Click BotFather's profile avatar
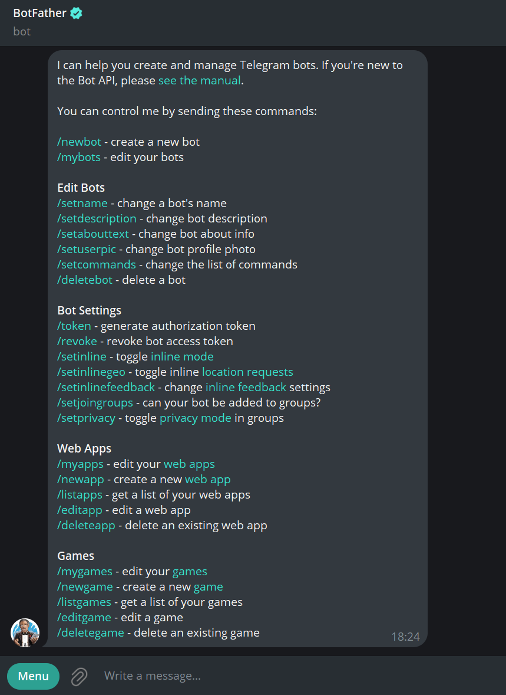The image size is (506, 695). click(x=24, y=632)
